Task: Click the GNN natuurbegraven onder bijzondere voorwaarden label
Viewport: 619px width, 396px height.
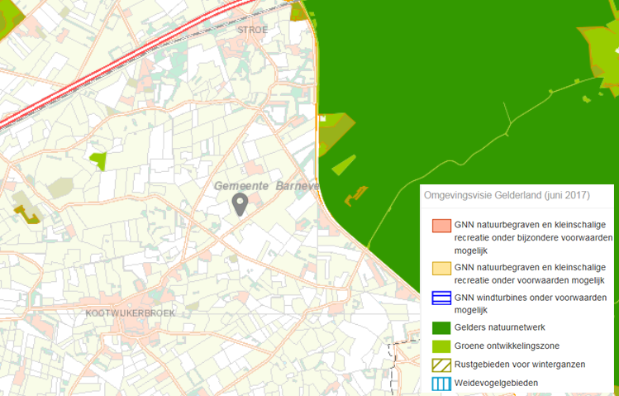Action: pyautogui.click(x=533, y=237)
